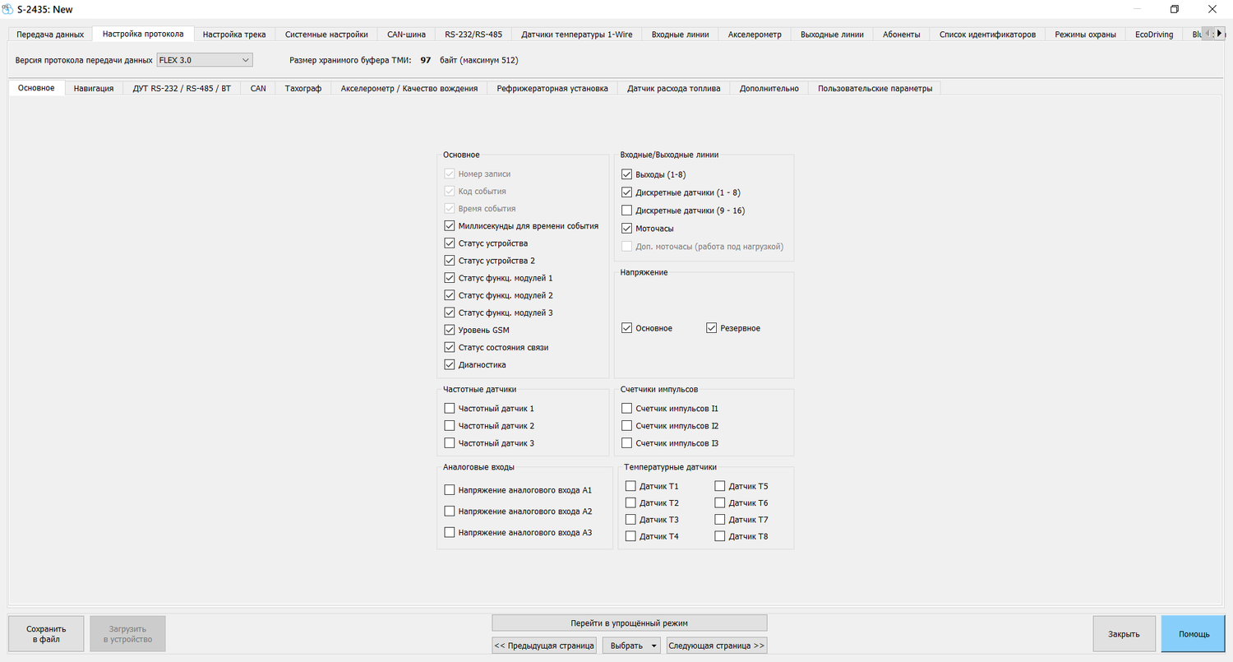1233x662 pixels.
Task: Enable Частотный датчик 1 checkbox
Action: point(449,408)
